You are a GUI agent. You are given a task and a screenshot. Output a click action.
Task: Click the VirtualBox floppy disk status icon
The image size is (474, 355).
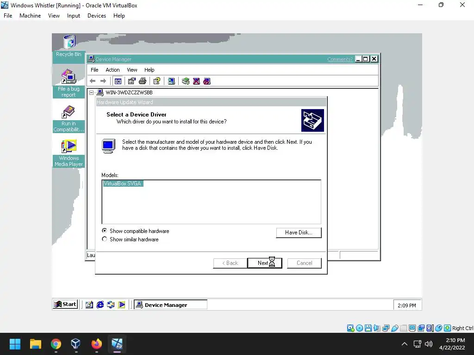[368, 328]
